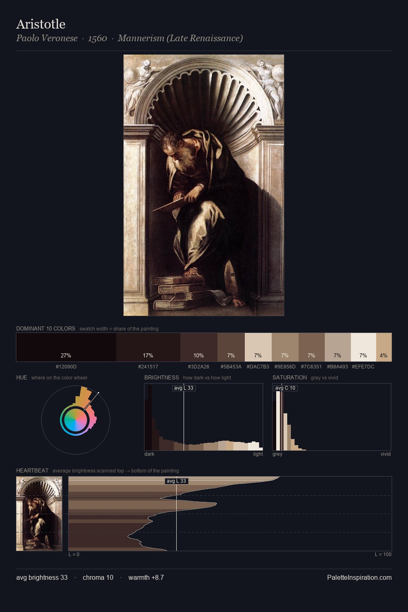Screen dimensions: 408x612
Task: Pick the #3D2A28 swatch showing 10%
Action: click(x=199, y=347)
